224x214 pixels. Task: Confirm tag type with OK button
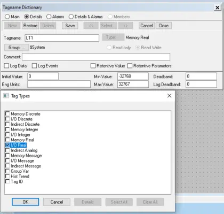tap(26, 202)
